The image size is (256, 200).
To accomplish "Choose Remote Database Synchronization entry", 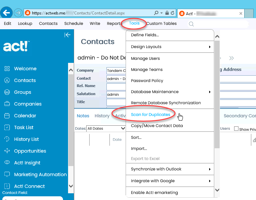I will (166, 103).
